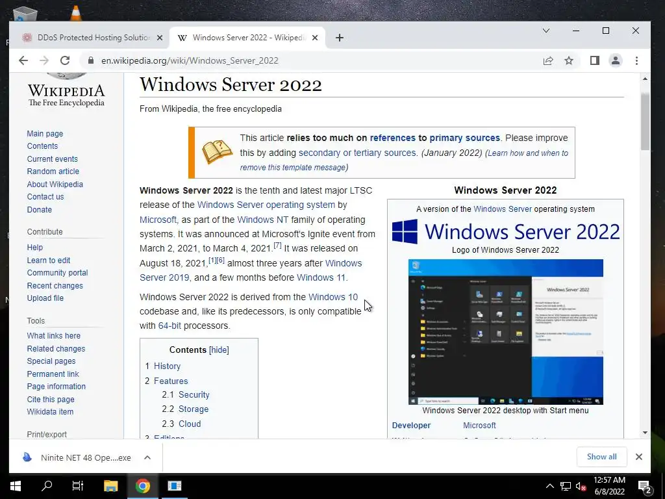
Task: Close the Windows Server 2022 Wikipedia tab
Action: (315, 38)
